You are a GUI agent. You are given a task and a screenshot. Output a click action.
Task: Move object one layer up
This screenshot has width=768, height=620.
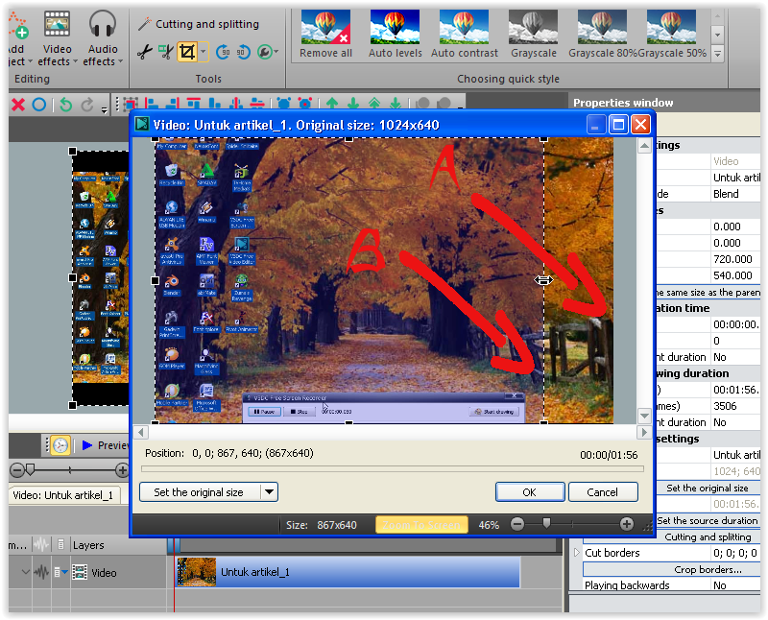(332, 104)
